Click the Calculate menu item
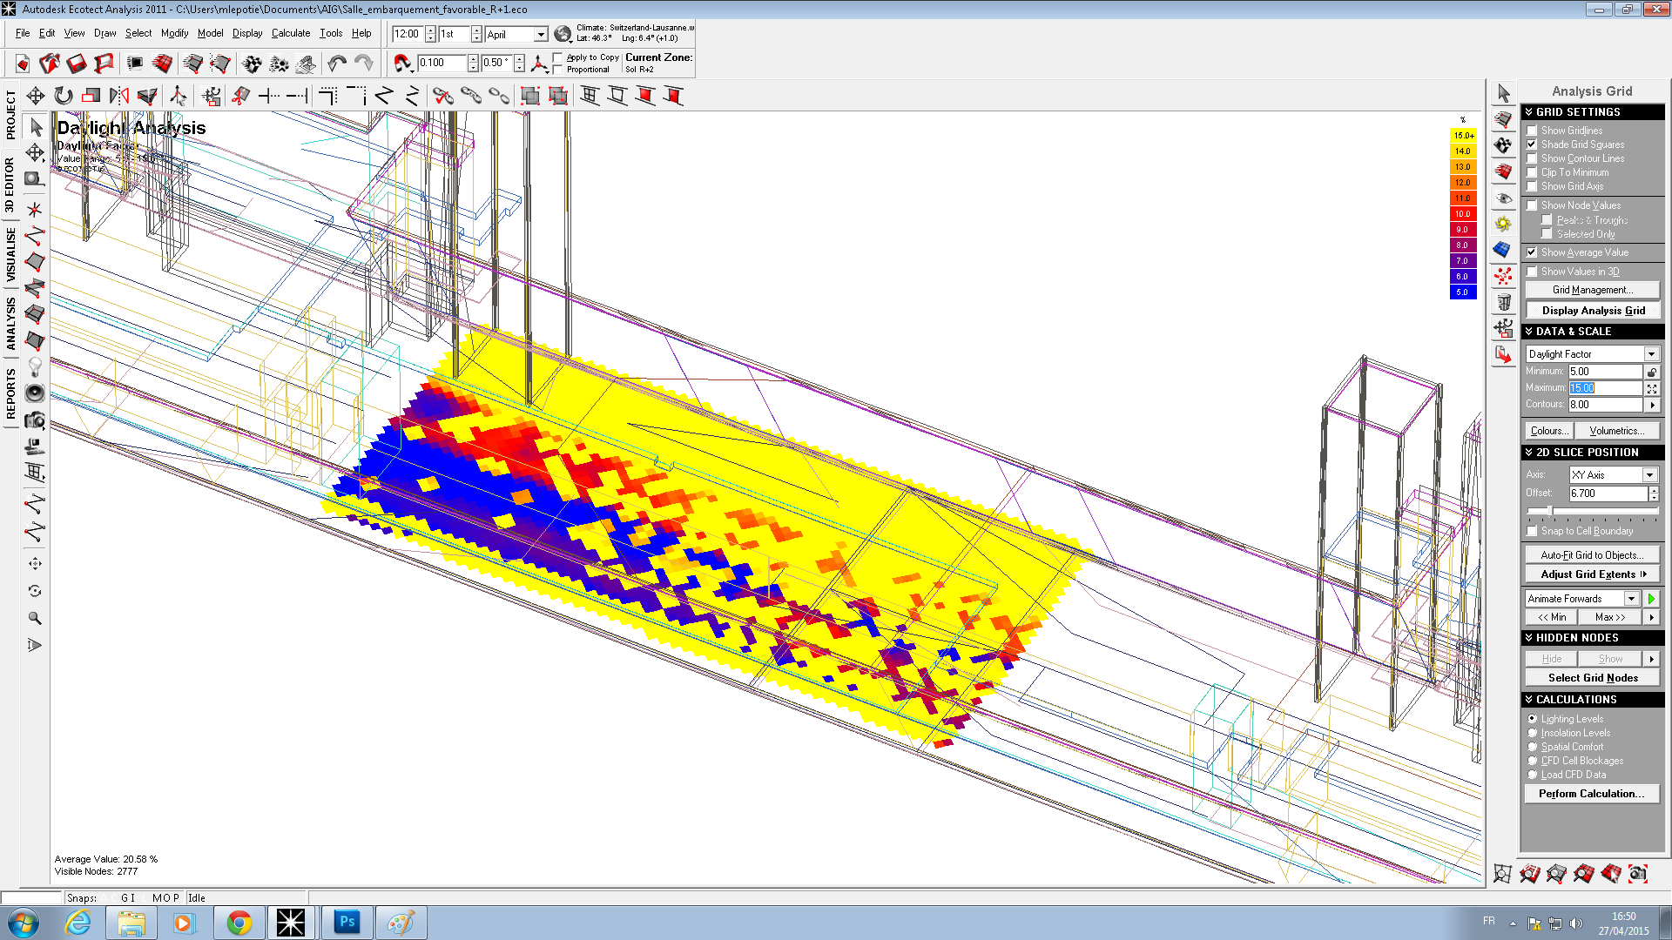This screenshot has width=1672, height=940. pyautogui.click(x=292, y=33)
